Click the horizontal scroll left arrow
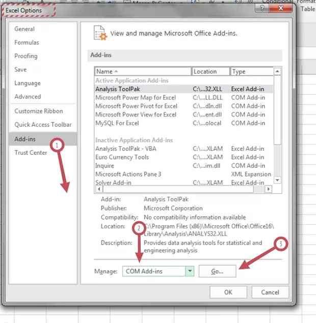The image size is (316, 323). (99, 189)
